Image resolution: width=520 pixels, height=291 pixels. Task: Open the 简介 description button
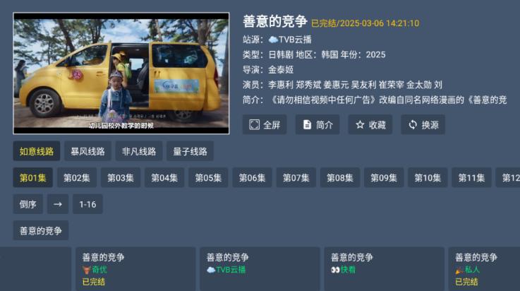point(317,125)
